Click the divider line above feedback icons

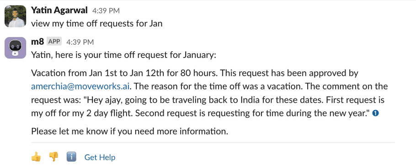point(213,142)
